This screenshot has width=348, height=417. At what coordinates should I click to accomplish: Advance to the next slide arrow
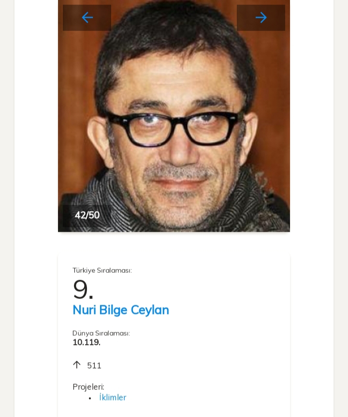click(x=261, y=18)
